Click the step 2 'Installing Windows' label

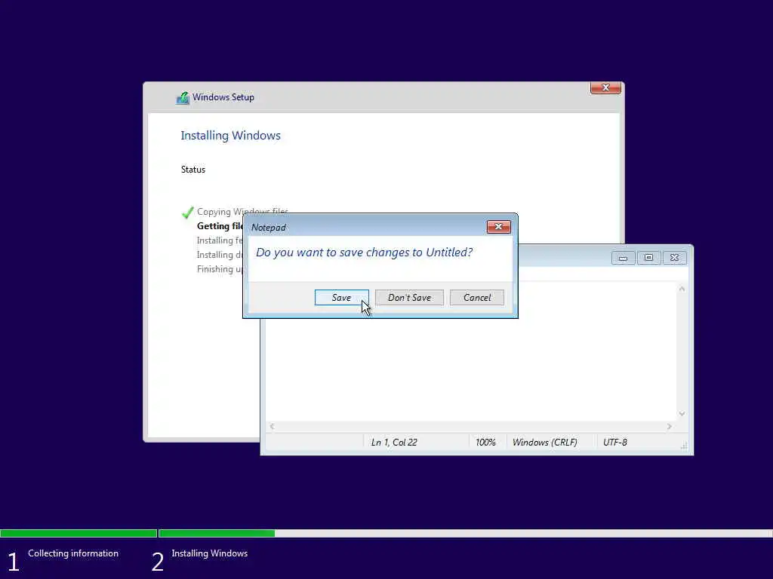click(x=210, y=553)
